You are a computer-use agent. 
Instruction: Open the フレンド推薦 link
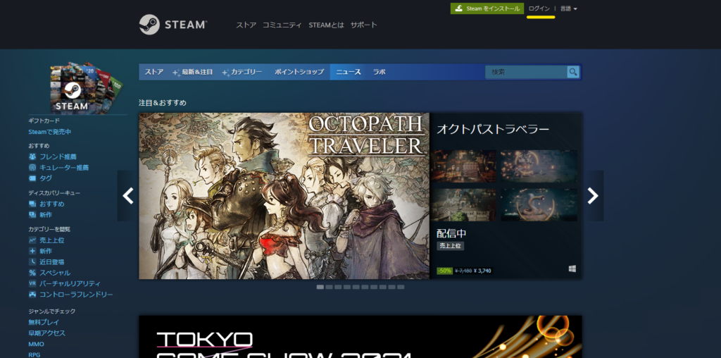[x=58, y=156]
